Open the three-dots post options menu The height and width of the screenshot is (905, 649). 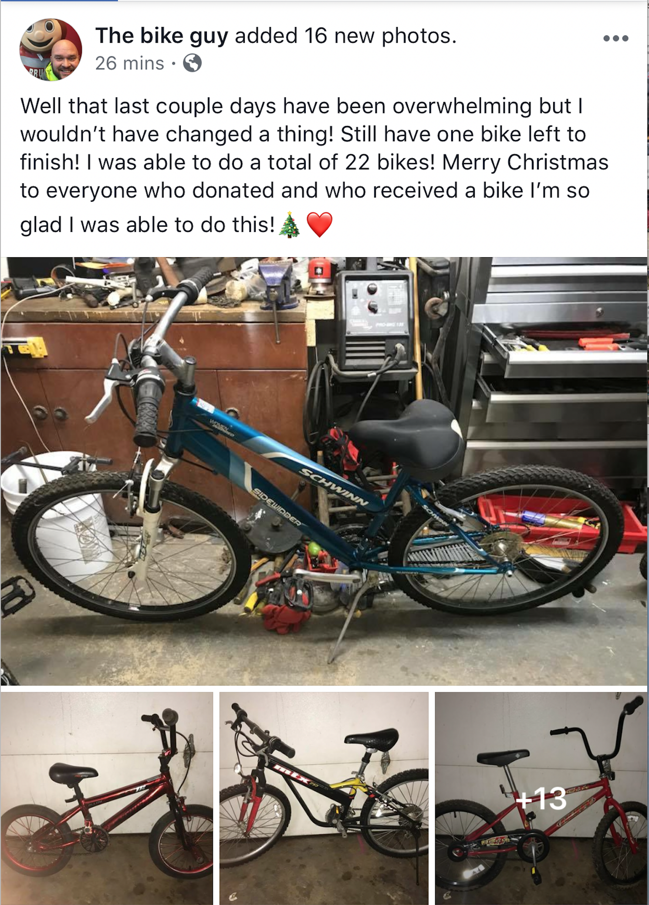tap(615, 38)
